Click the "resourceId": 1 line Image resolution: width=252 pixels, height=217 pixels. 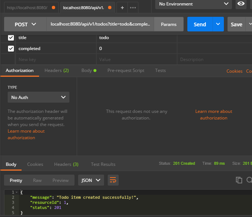(49, 202)
